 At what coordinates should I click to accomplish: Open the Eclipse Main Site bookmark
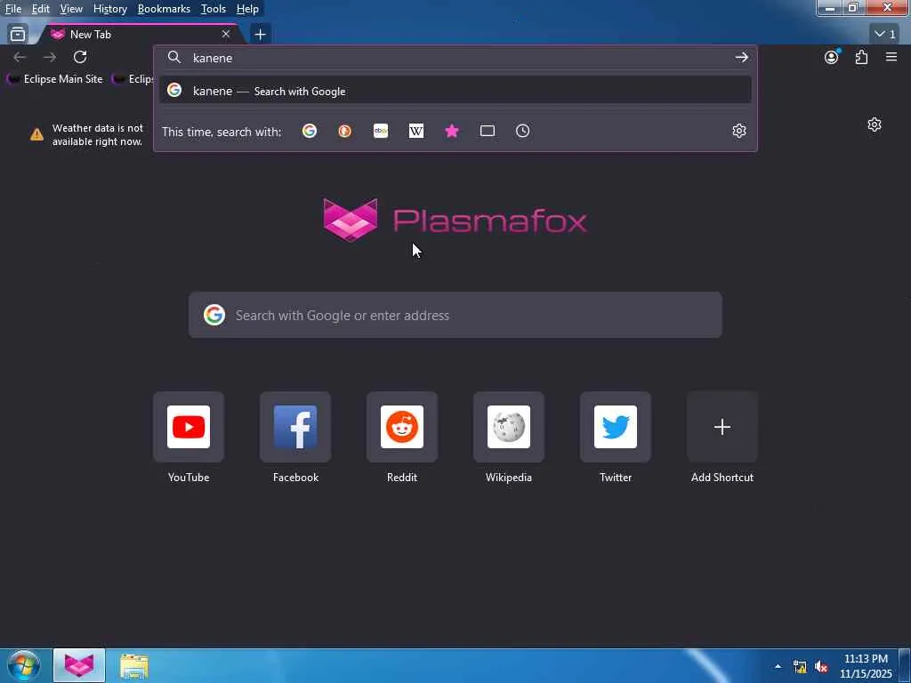[x=55, y=79]
